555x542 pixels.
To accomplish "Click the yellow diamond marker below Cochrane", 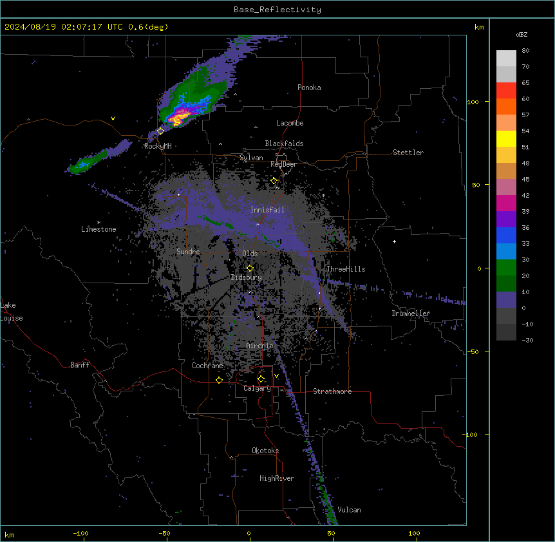I will [x=219, y=380].
